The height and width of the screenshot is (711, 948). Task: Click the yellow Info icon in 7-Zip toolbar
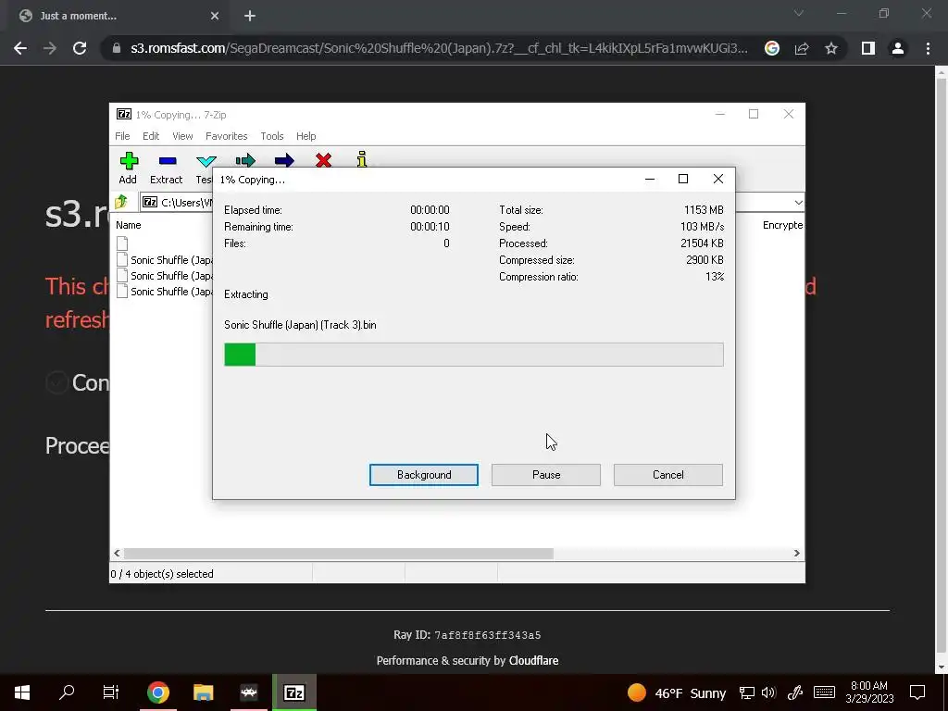coord(362,159)
